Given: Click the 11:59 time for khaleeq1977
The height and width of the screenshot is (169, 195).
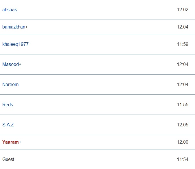Looking at the screenshot, I should [x=183, y=44].
